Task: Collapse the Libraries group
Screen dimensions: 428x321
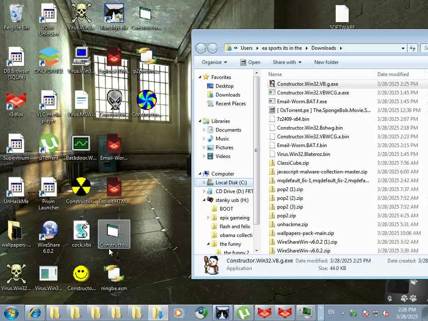Action: (x=200, y=121)
